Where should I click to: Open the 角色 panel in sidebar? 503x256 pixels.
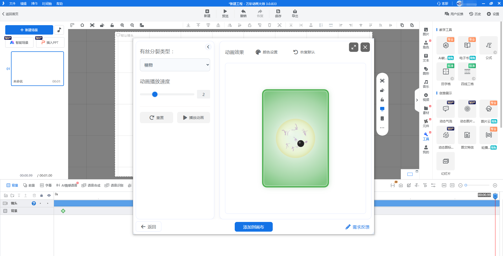[x=426, y=45]
